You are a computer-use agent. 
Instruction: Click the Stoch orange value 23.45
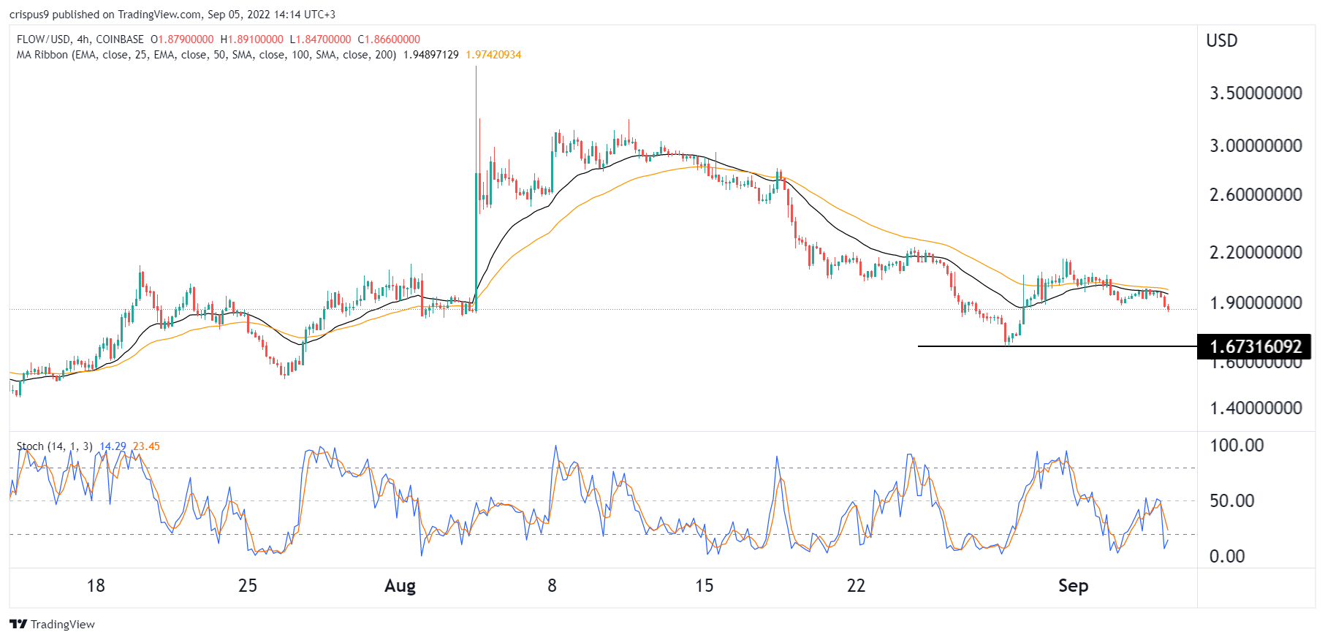pos(146,446)
